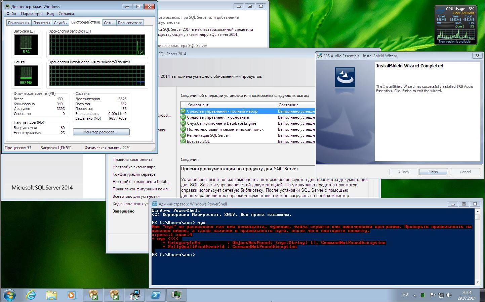Switch to Task Manager taskbar button
Image resolution: width=485 pixels, height=302 pixels.
point(176,295)
